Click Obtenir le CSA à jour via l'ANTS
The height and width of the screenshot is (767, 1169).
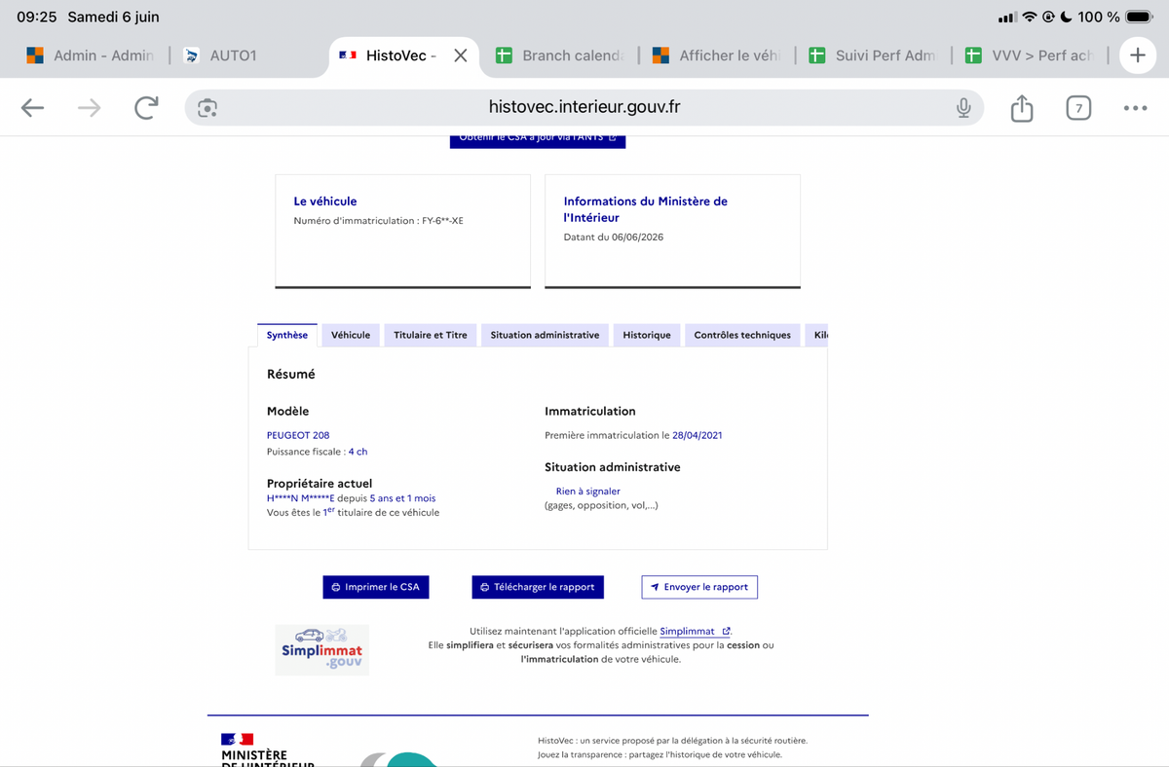point(538,139)
